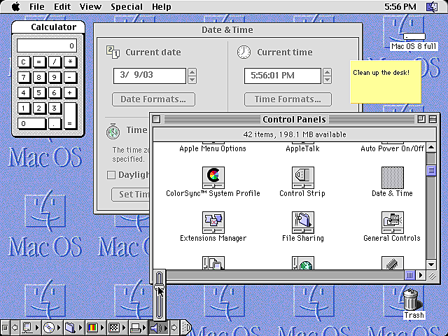The height and width of the screenshot is (336, 448).
Task: Select the 'Auto Power On/Off' label
Action: pyautogui.click(x=392, y=148)
